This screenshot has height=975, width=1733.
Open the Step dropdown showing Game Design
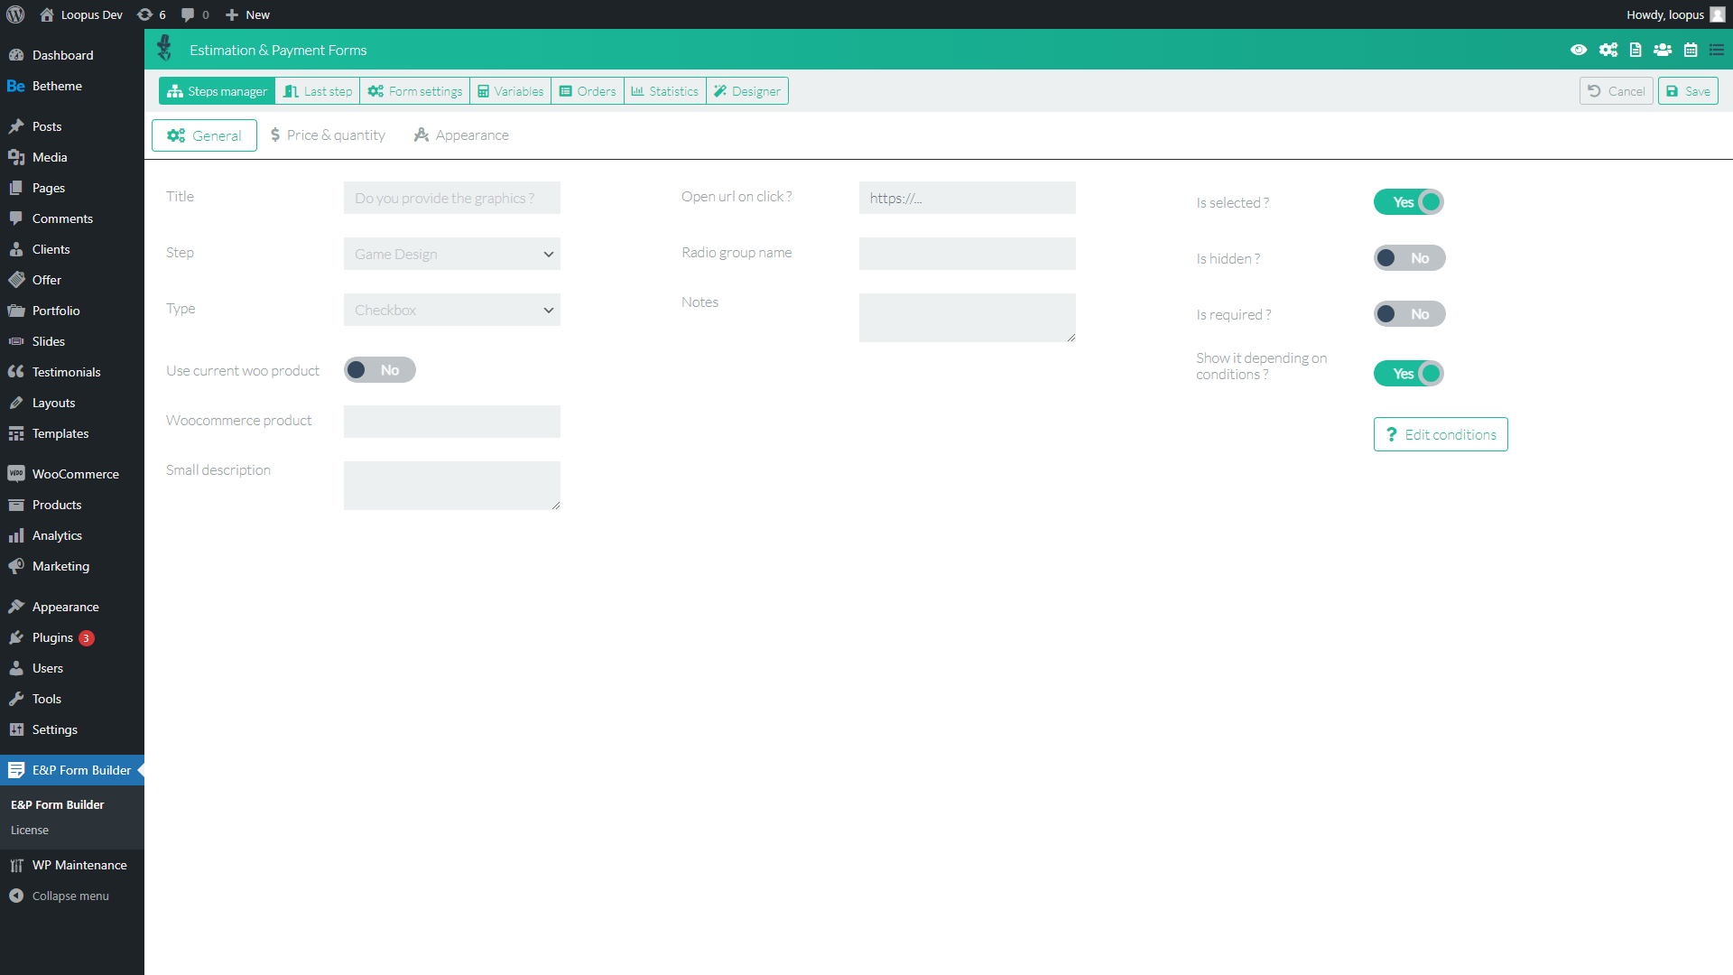tap(451, 254)
